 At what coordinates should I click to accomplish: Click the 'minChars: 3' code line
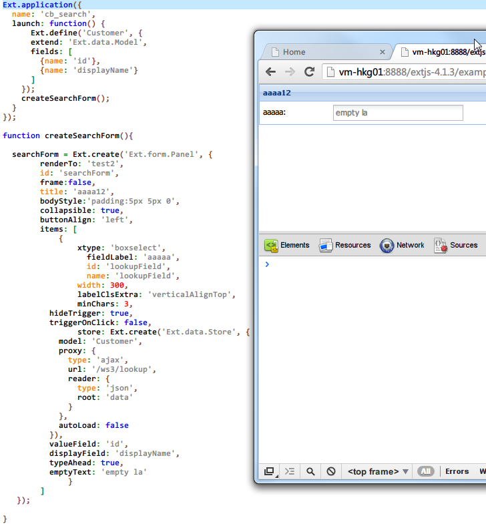point(105,304)
